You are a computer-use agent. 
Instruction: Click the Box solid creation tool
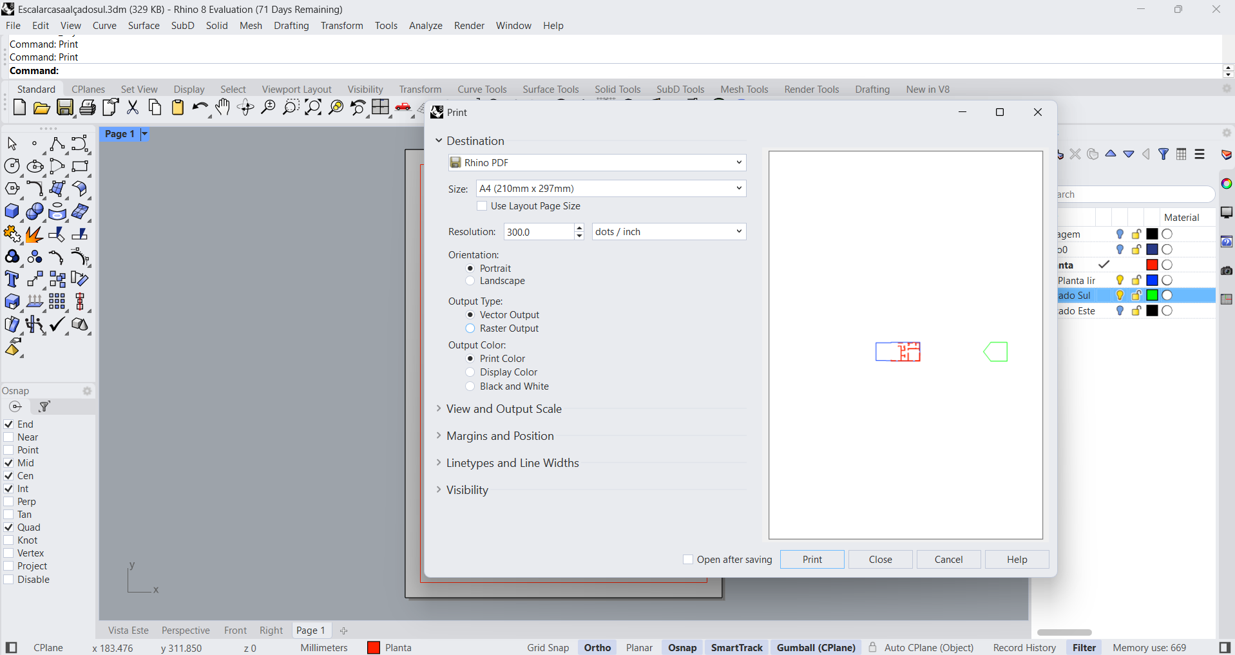point(12,212)
